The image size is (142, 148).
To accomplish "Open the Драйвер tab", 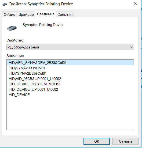I will (x=26, y=14).
